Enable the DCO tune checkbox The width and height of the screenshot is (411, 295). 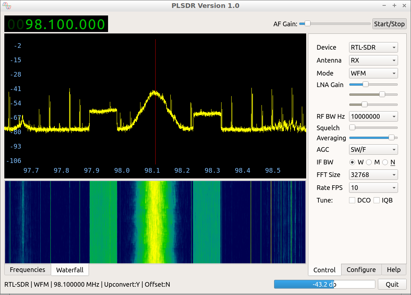click(x=352, y=200)
